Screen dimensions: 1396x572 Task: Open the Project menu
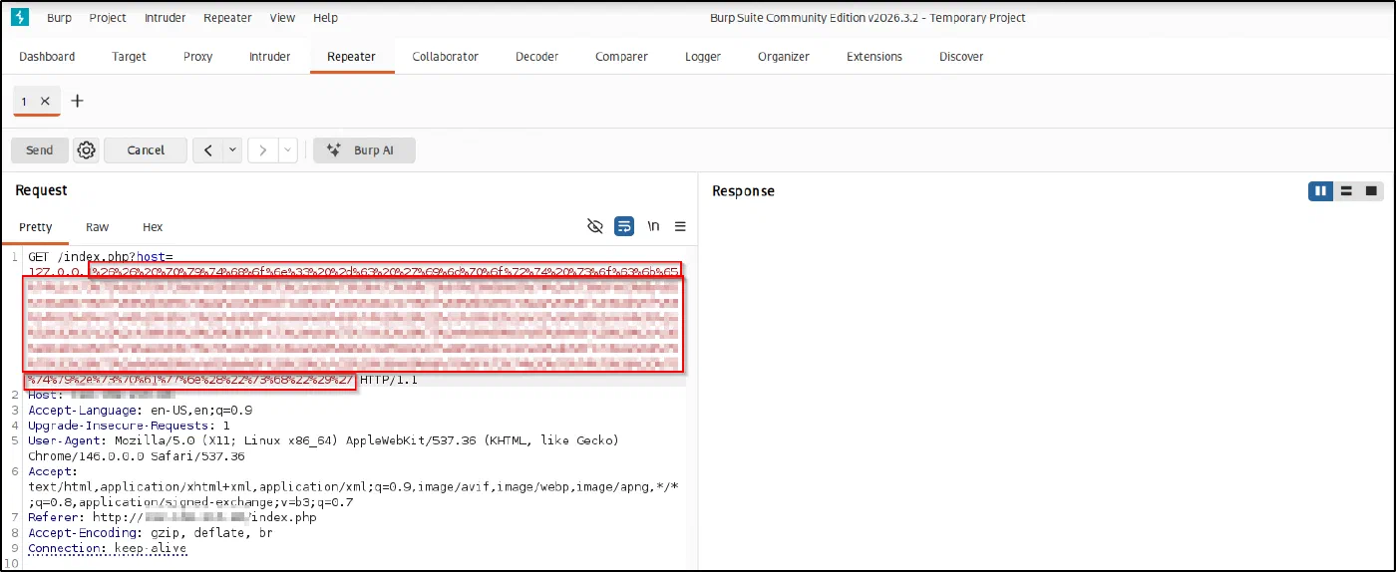coord(108,18)
